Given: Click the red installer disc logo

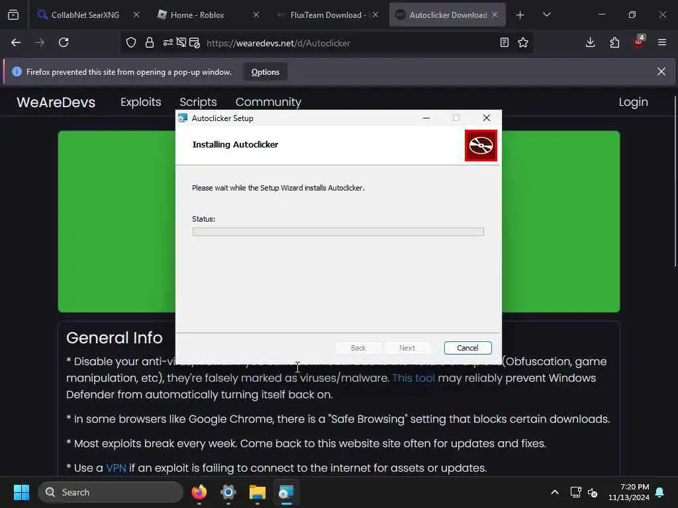Looking at the screenshot, I should pos(481,146).
